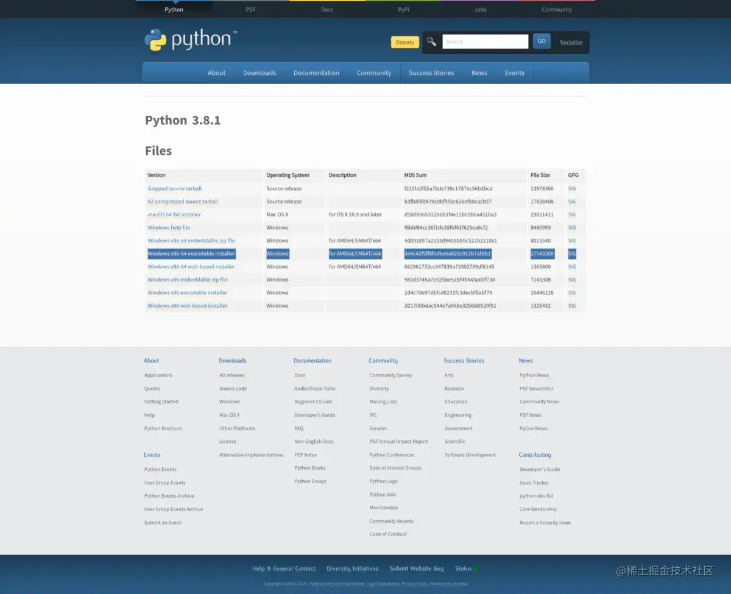
Task: Open SIG link for Windows help file
Action: click(x=572, y=228)
